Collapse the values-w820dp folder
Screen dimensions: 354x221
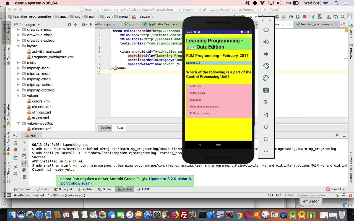coord(19,123)
